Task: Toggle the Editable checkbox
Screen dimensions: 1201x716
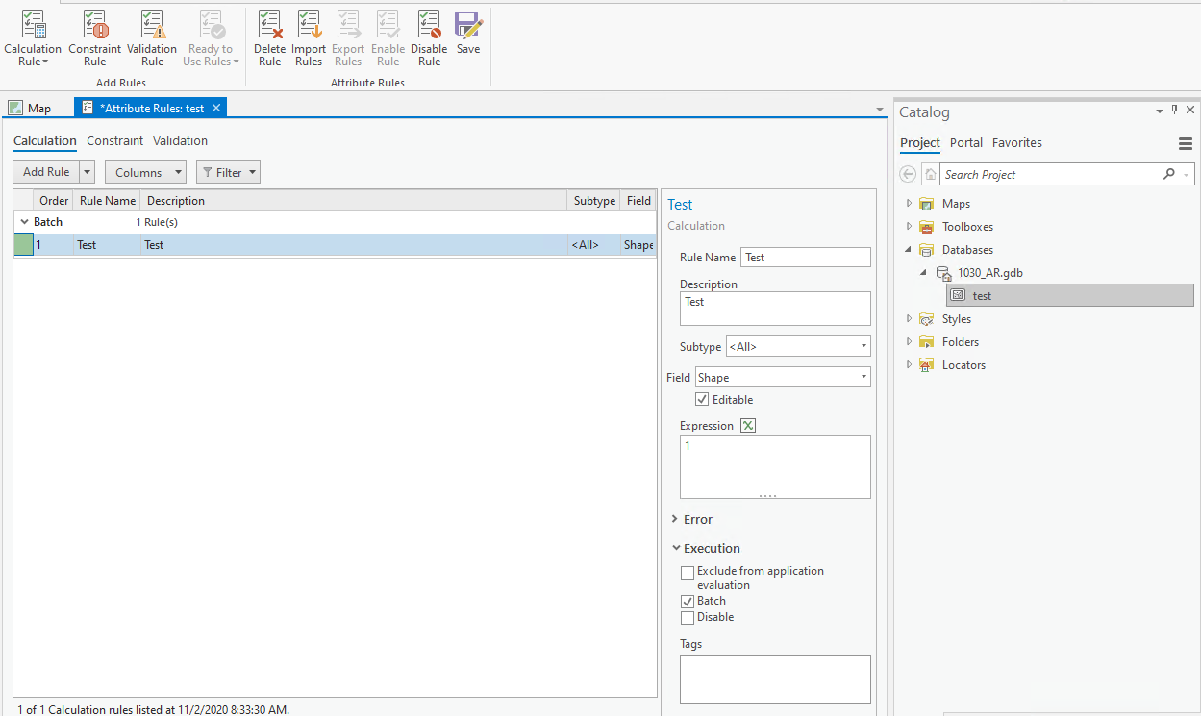Action: pos(702,400)
